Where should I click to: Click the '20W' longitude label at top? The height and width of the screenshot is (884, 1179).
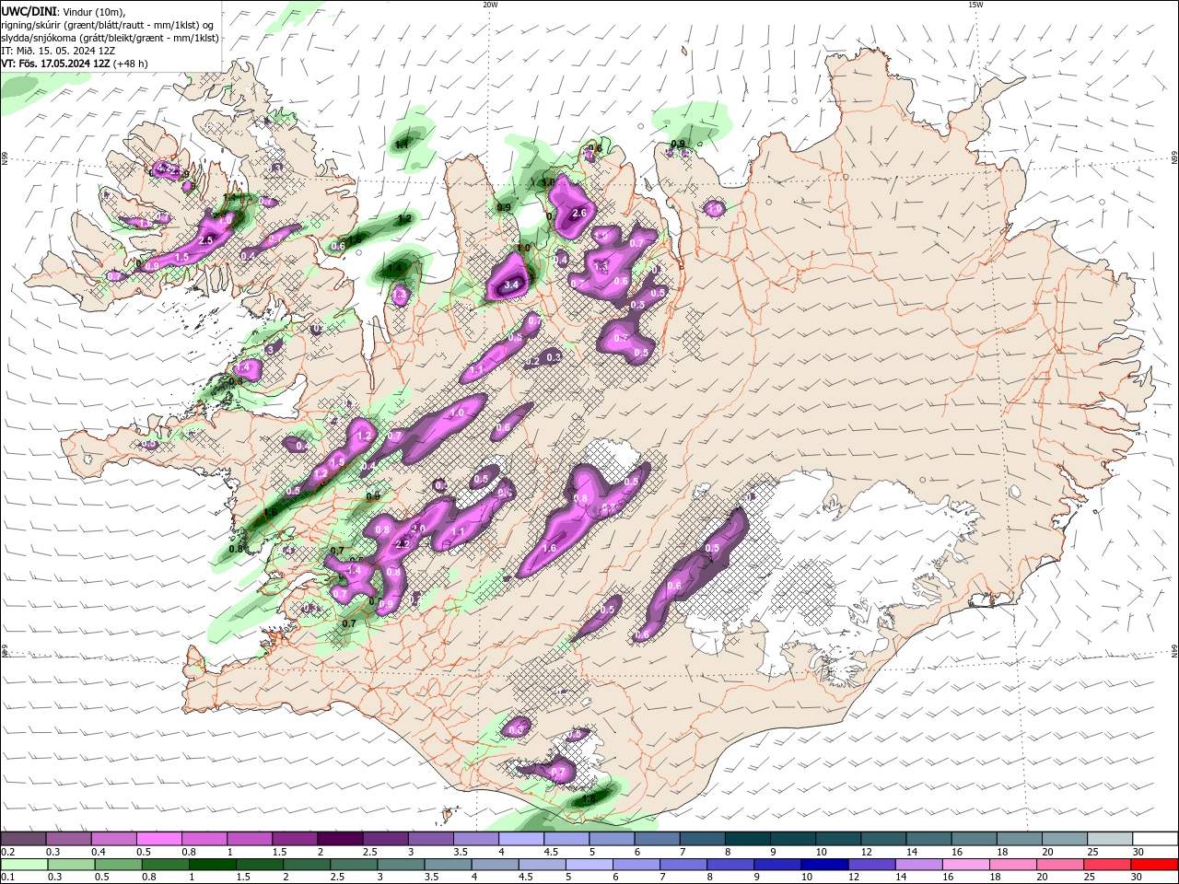pyautogui.click(x=490, y=5)
